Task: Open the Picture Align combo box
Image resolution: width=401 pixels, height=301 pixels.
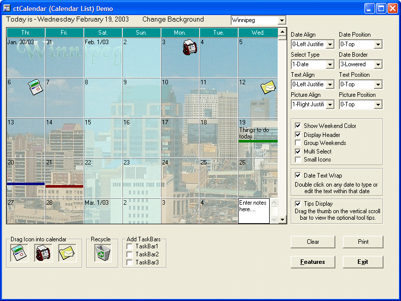Action: [330, 104]
